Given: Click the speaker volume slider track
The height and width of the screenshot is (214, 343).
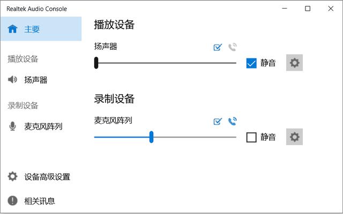Looking at the screenshot, I should (x=165, y=63).
